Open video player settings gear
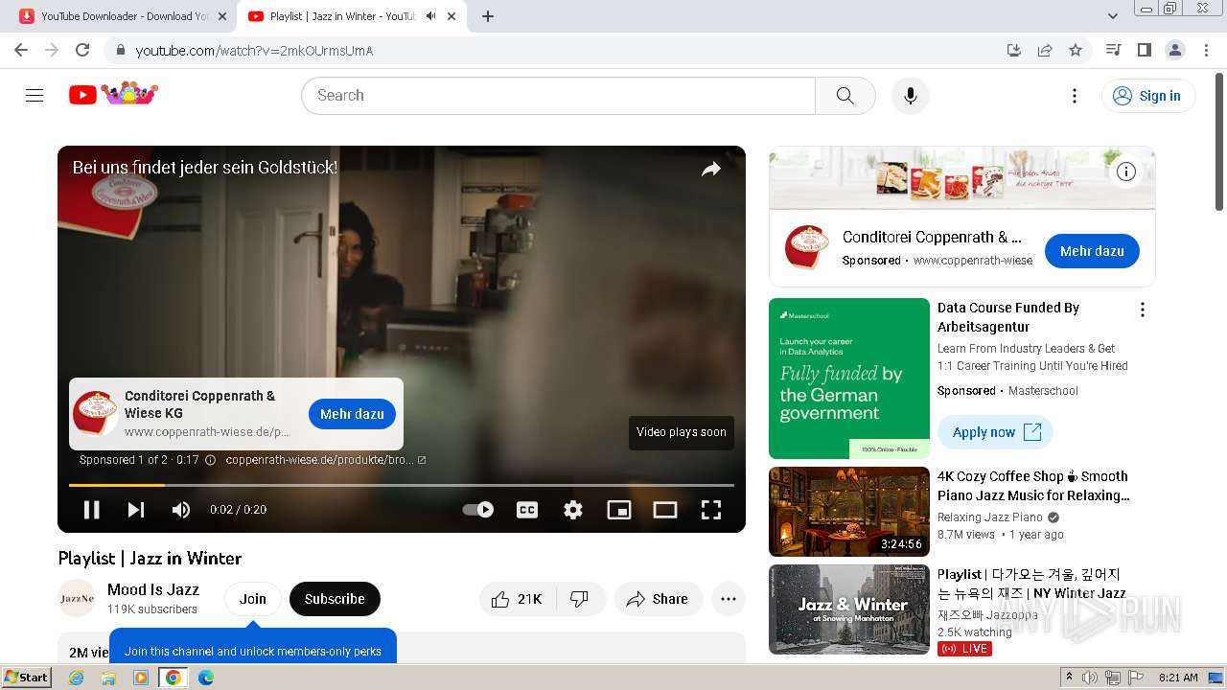The image size is (1227, 690). tap(573, 510)
